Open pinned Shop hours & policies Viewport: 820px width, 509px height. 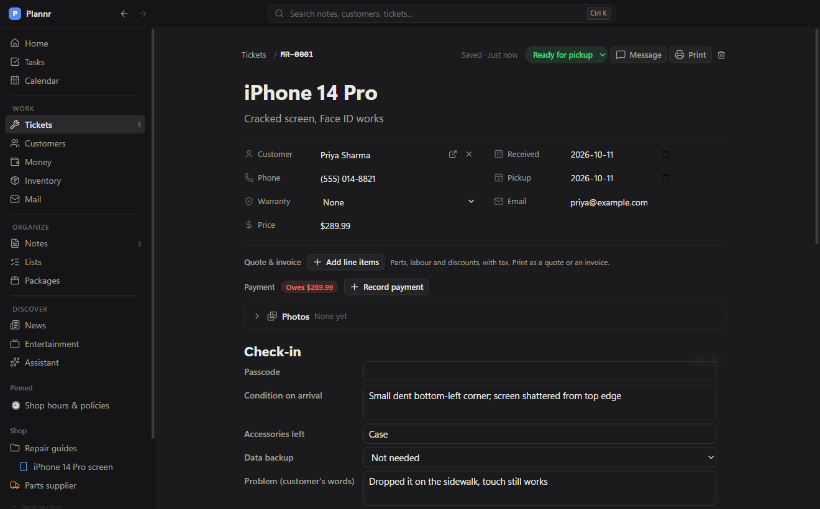pos(75,405)
